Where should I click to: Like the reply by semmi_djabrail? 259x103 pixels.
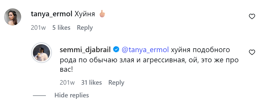252,52
